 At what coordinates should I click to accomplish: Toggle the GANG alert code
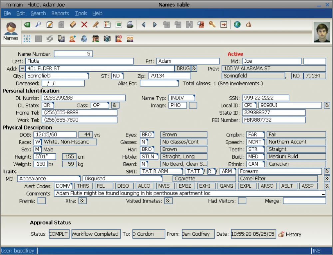pyautogui.click(x=226, y=186)
